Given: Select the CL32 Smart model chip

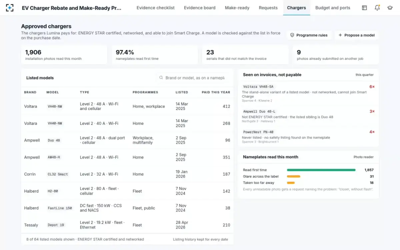Looking at the screenshot, I should 58,174.
